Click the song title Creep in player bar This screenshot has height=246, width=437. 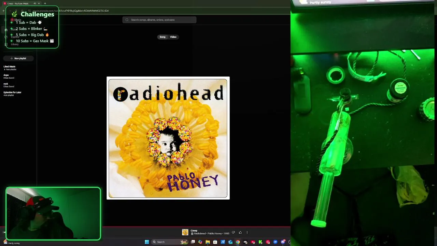click(x=194, y=231)
